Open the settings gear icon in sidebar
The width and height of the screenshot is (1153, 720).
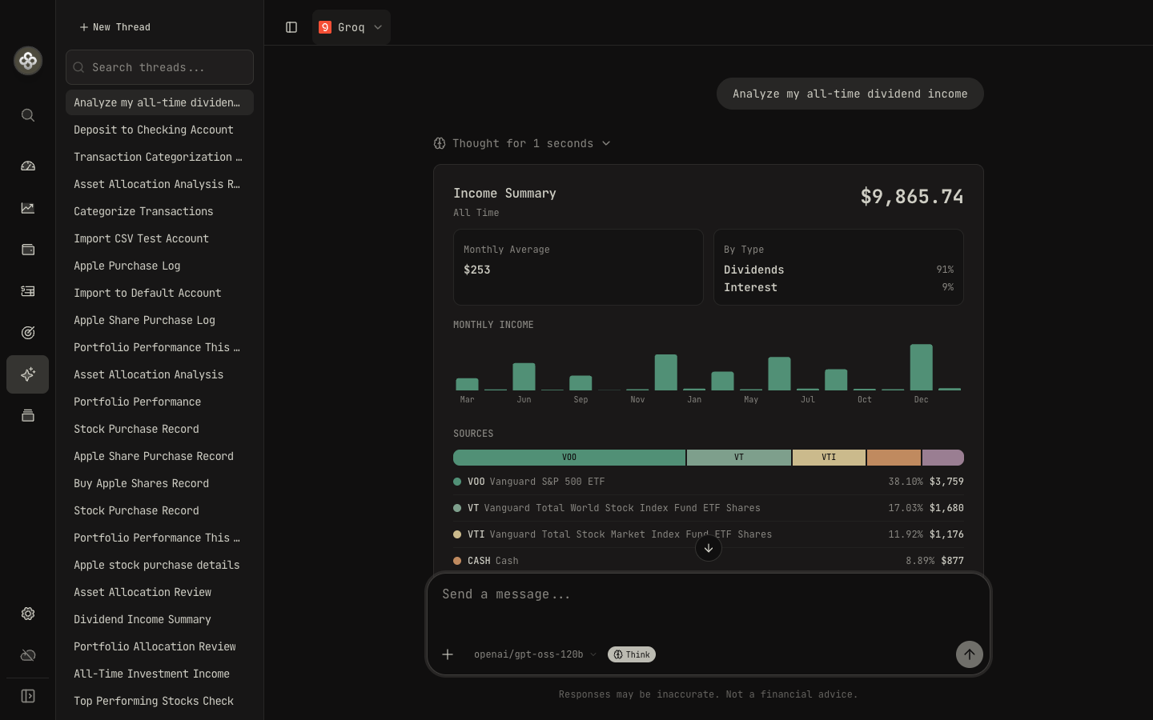point(28,614)
